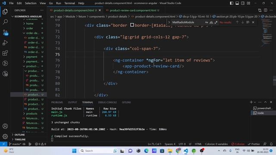Maximize the terminal panel
The width and height of the screenshot is (276, 155).
click(x=266, y=102)
